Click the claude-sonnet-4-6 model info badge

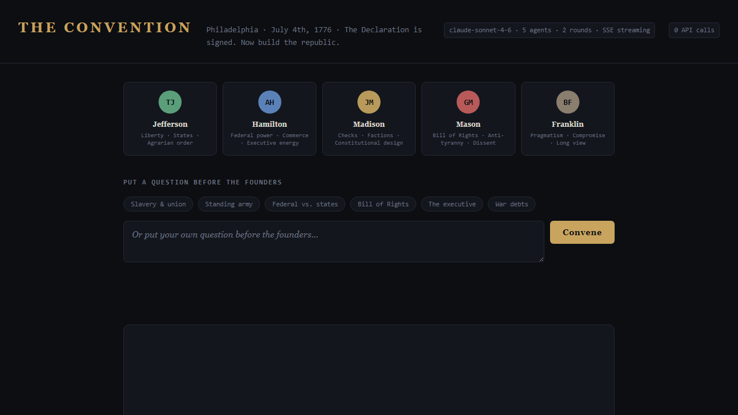[x=549, y=30]
